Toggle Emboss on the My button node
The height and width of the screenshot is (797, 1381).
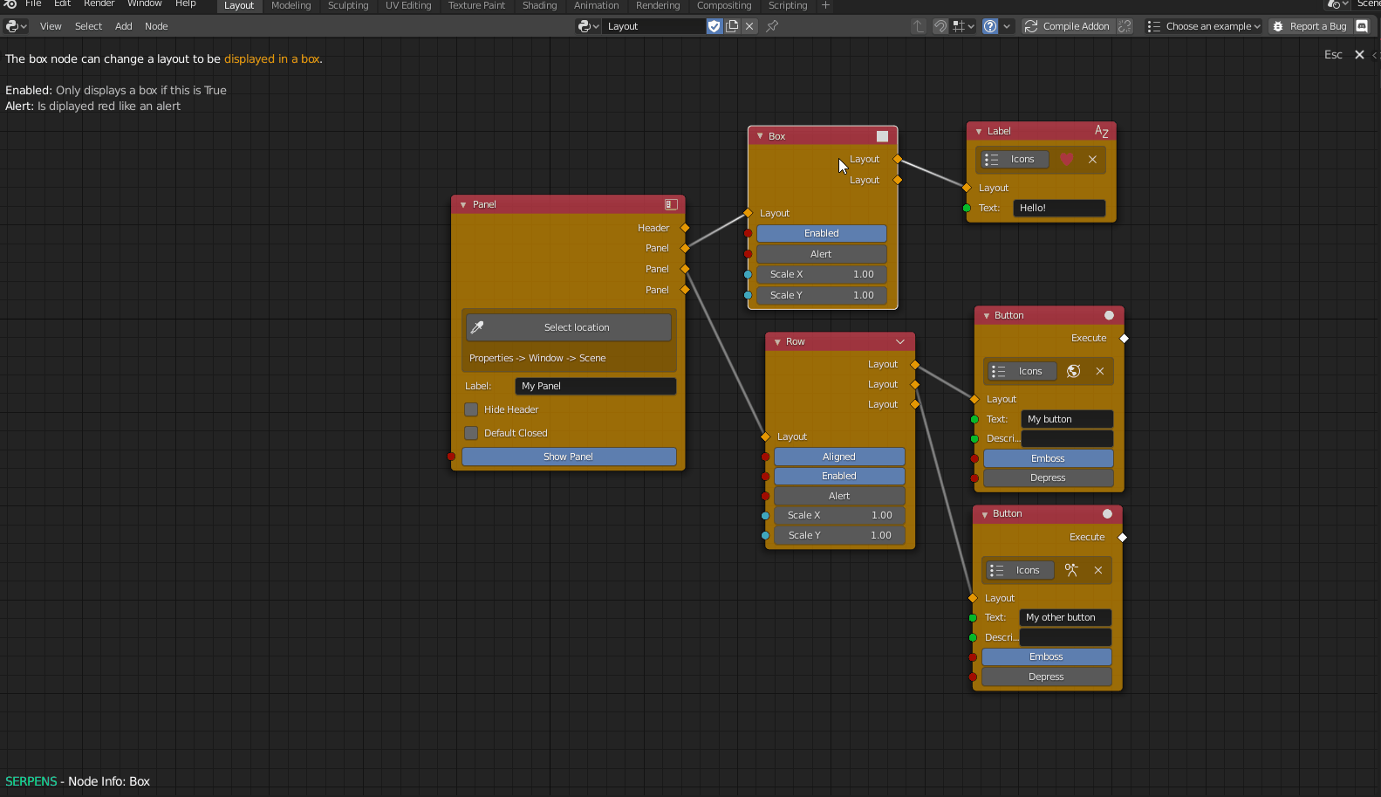coord(1049,458)
